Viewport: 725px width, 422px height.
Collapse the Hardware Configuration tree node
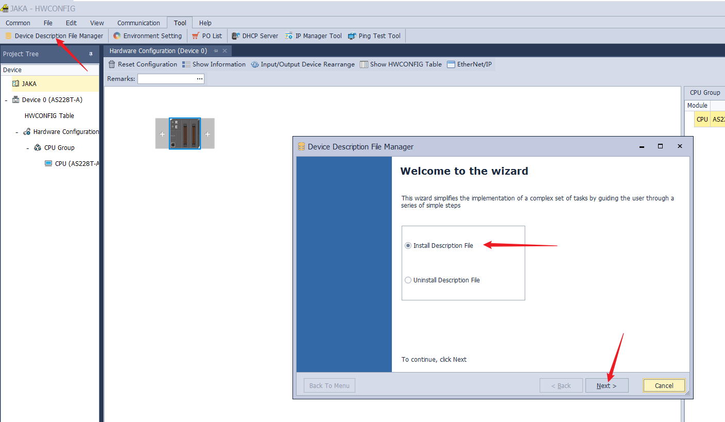point(17,132)
